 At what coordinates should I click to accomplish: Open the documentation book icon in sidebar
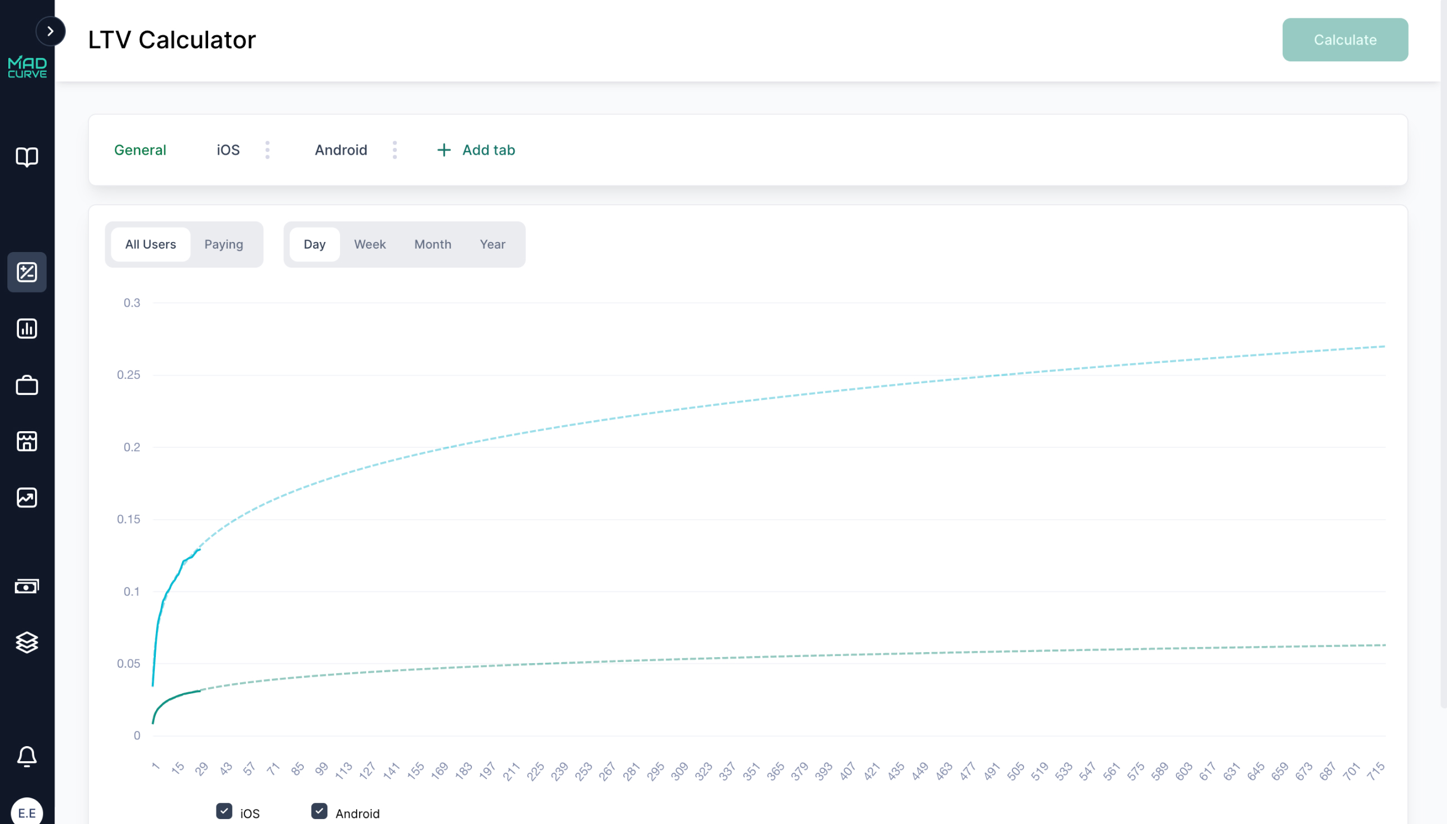tap(27, 157)
